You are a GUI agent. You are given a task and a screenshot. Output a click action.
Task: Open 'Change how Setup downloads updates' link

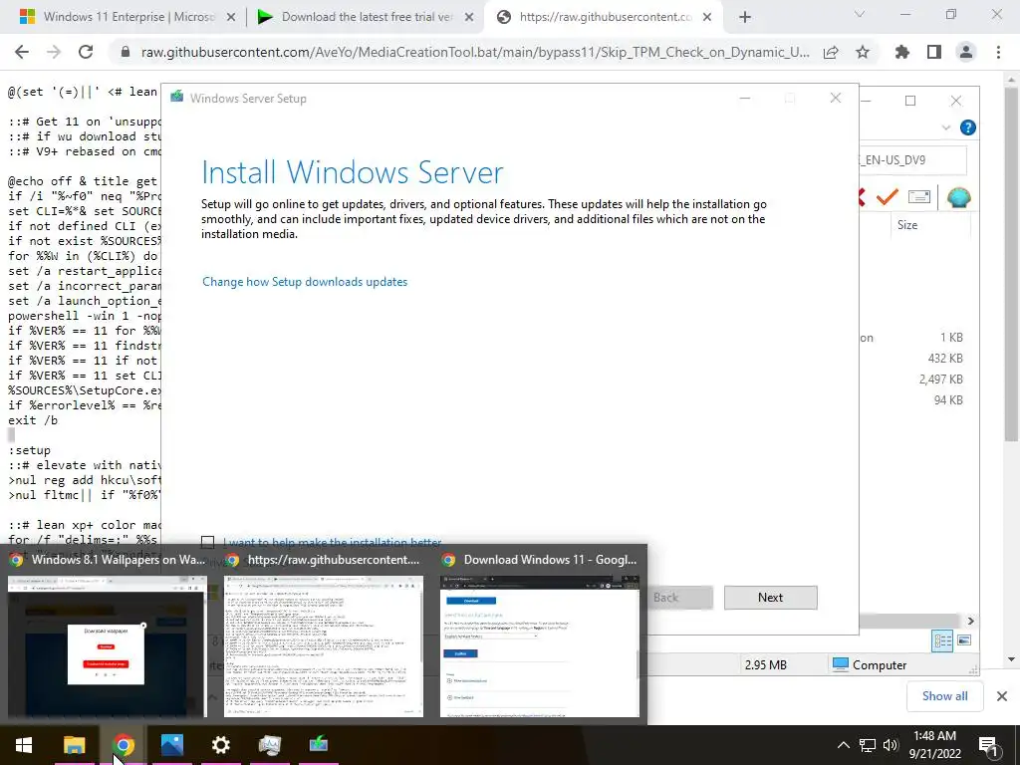pyautogui.click(x=305, y=282)
